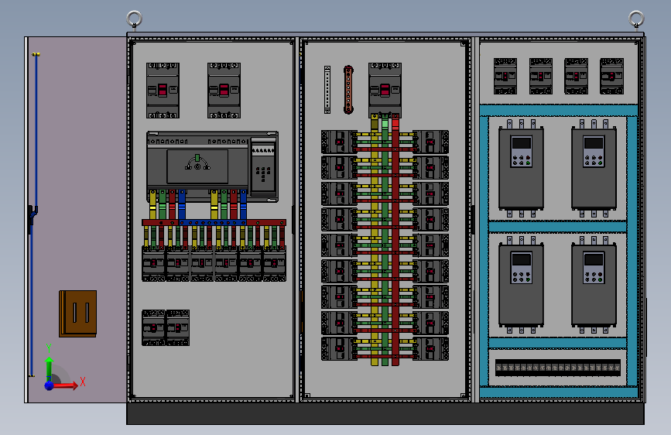Select the fourth small breaker atop the right panel
The image size is (671, 435).
click(611, 76)
